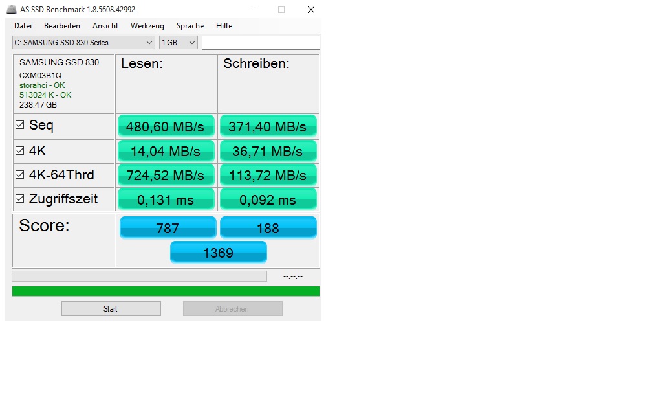Click 4K read result 14,04 MB/s
The height and width of the screenshot is (408, 652).
click(166, 151)
